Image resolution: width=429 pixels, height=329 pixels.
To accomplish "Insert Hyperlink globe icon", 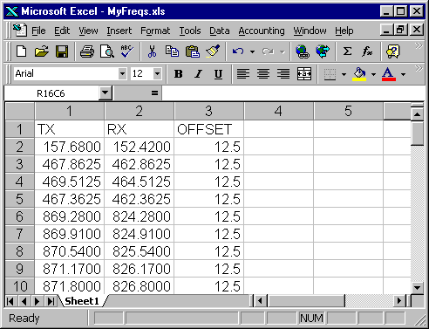I will (x=303, y=52).
